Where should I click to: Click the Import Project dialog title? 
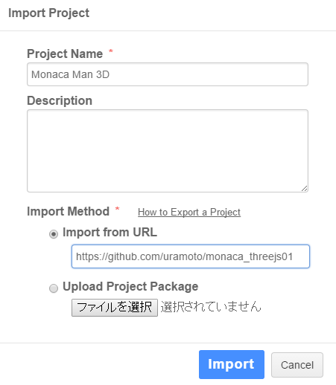[x=48, y=13]
